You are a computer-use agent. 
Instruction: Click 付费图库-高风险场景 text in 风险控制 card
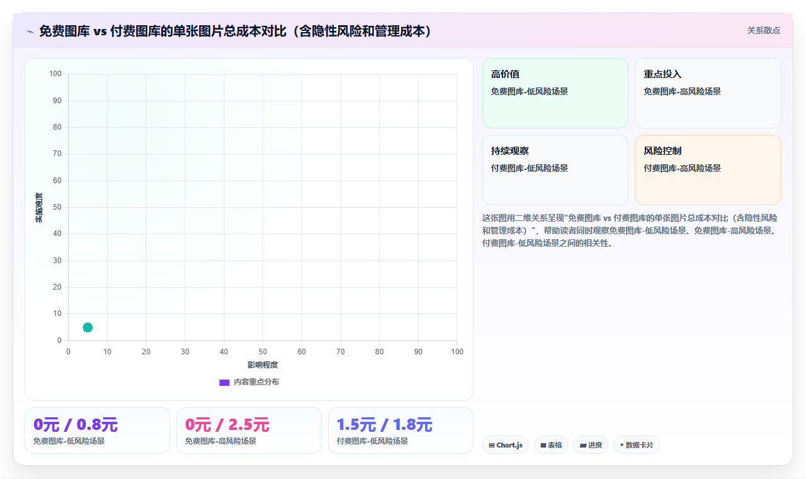point(682,168)
